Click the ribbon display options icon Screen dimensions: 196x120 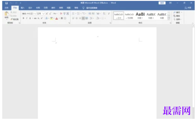(x=170, y=3)
